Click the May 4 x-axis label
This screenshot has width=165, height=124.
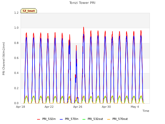(135, 107)
